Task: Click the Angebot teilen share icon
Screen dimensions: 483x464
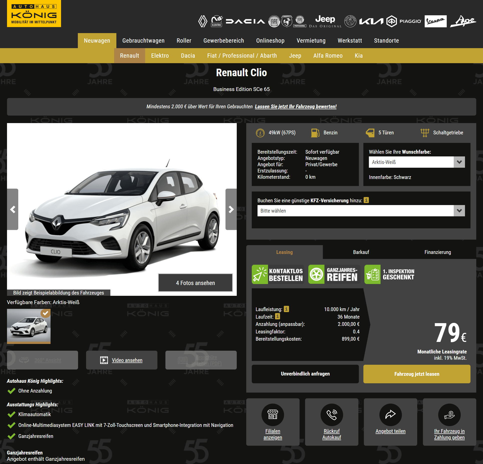Action: point(390,415)
